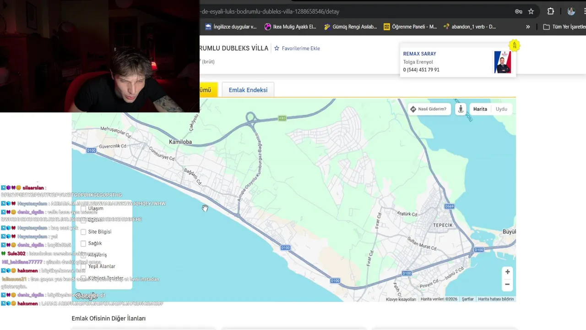Click the Klavye kısayolları map link
This screenshot has height=330, width=586.
[401, 299]
